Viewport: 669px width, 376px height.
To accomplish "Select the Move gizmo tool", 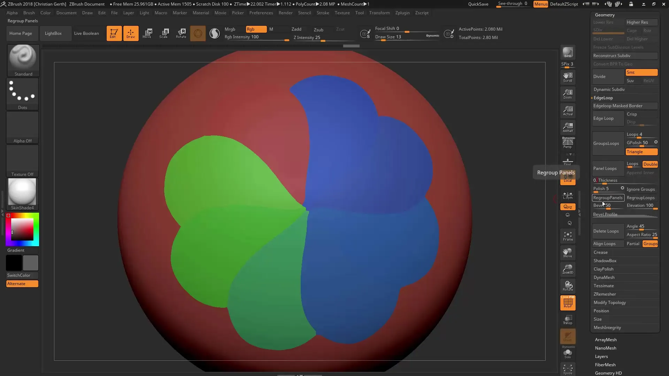I will (147, 33).
